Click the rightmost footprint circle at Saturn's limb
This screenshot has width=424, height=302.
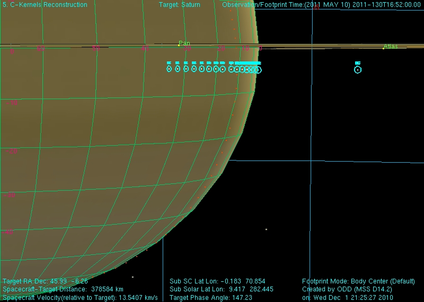click(259, 69)
